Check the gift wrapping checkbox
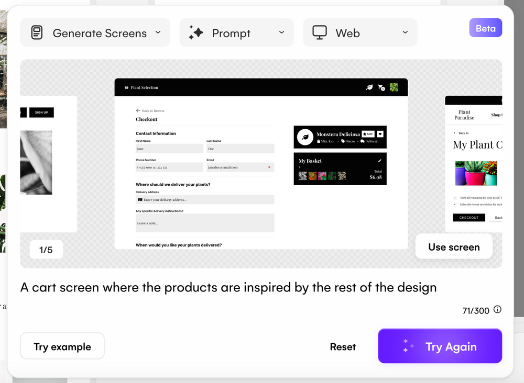This screenshot has height=383, width=524. click(x=454, y=199)
